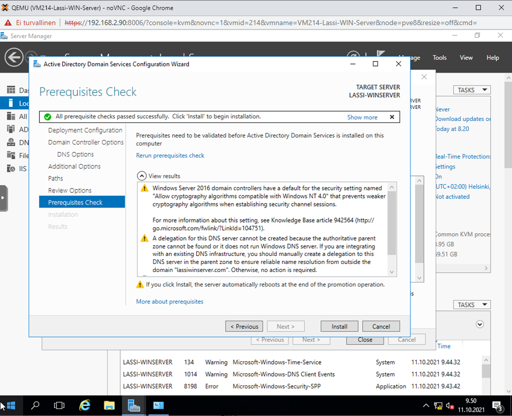The width and height of the screenshot is (512, 416).
Task: Click Close button in the background dialog
Action: 364,339
